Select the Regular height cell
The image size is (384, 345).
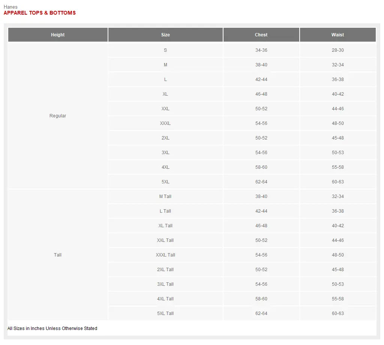(x=58, y=116)
